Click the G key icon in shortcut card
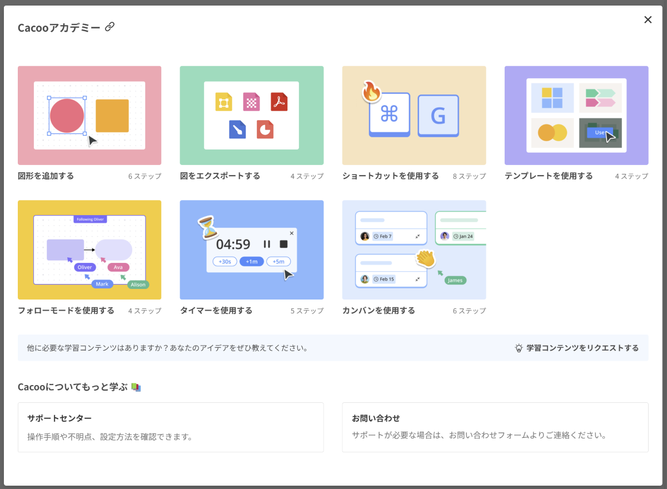The width and height of the screenshot is (667, 489). tap(438, 116)
